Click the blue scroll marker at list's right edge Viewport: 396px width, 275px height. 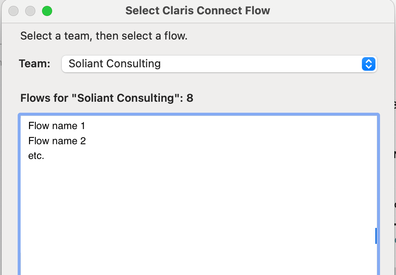pos(376,236)
